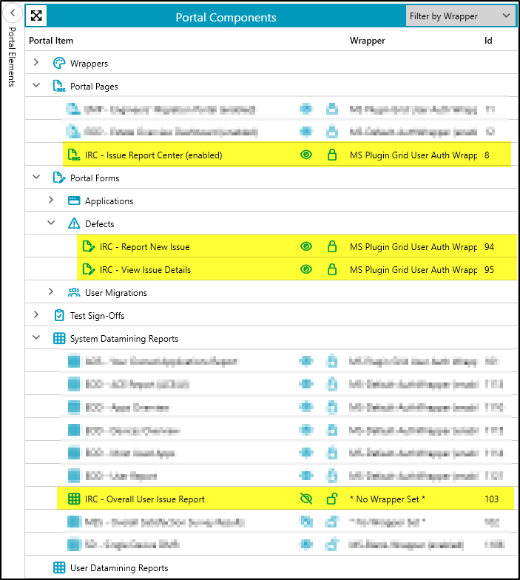The width and height of the screenshot is (520, 580).
Task: Click the IRC - Overall User Issue Report grid icon
Action: pyautogui.click(x=74, y=499)
